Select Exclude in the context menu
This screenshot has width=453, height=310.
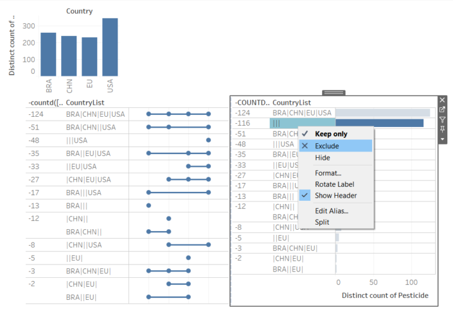point(326,146)
